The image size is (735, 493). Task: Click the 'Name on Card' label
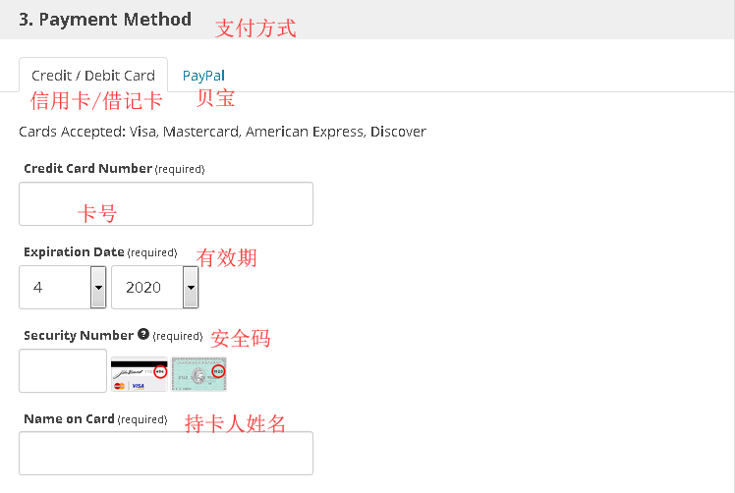(x=69, y=418)
